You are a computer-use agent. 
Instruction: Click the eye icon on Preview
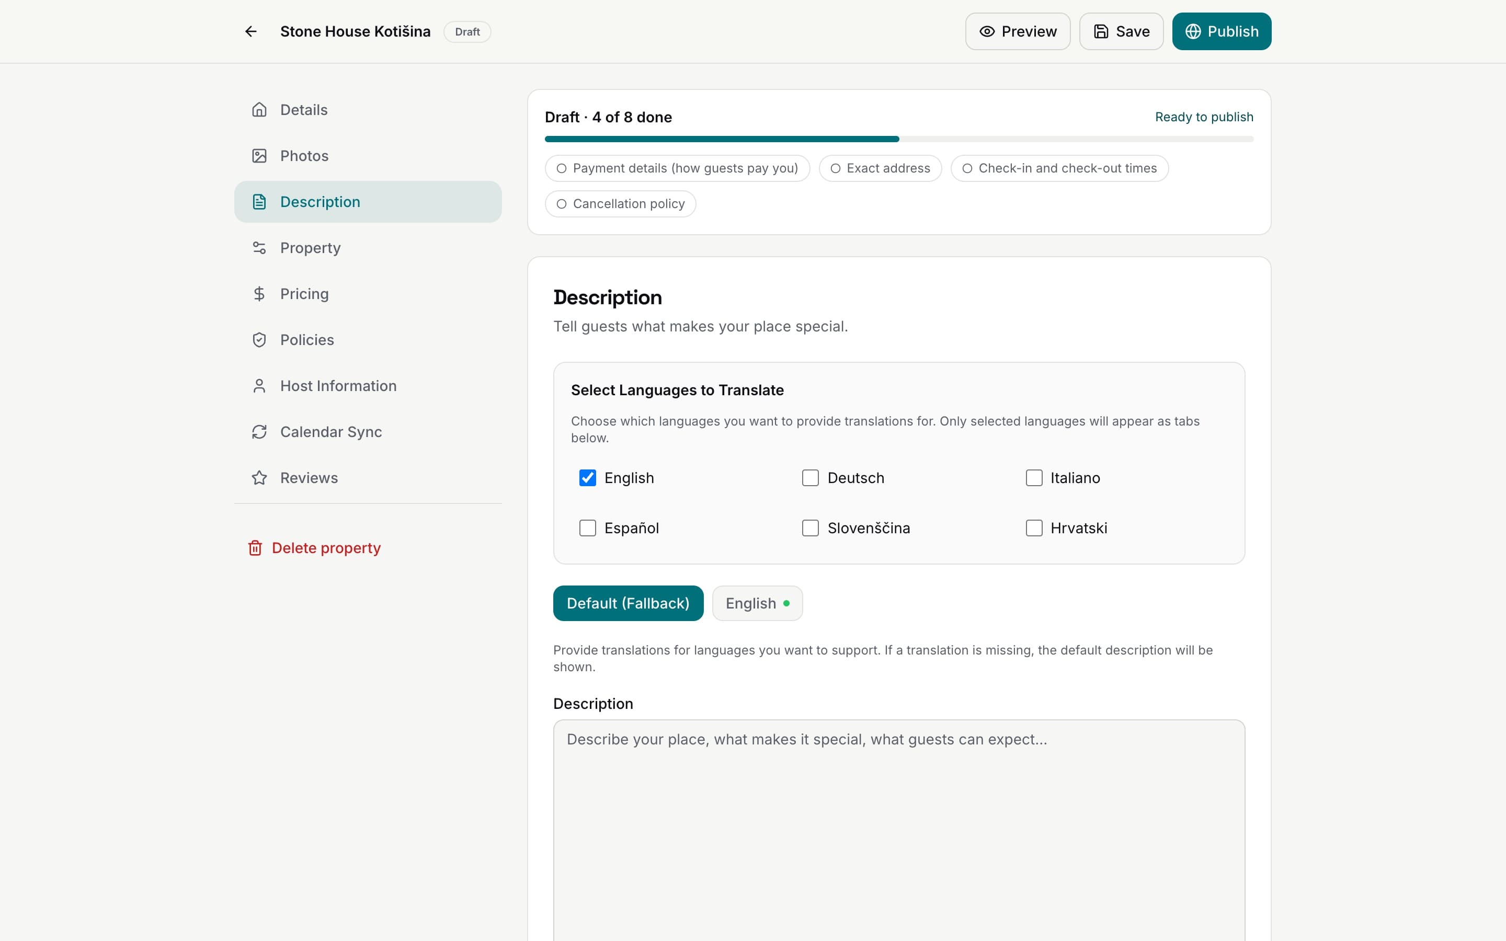[987, 31]
